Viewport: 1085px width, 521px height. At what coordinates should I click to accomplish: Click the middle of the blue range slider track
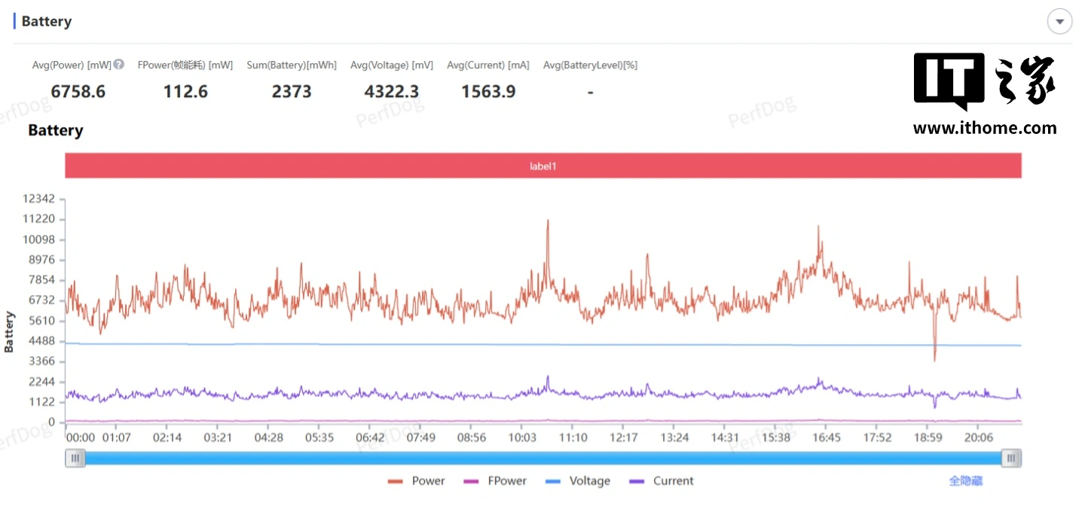[x=542, y=458]
